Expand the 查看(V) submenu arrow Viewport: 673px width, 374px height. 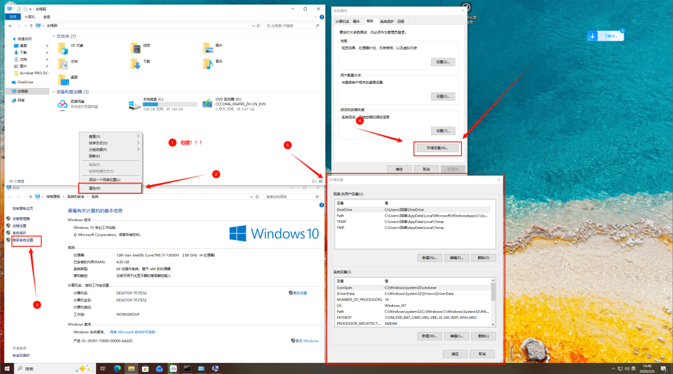click(x=138, y=136)
